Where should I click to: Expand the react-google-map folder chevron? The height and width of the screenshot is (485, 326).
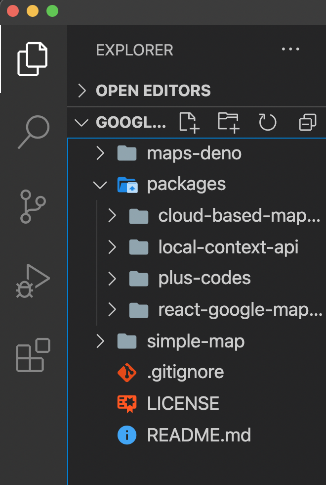112,310
